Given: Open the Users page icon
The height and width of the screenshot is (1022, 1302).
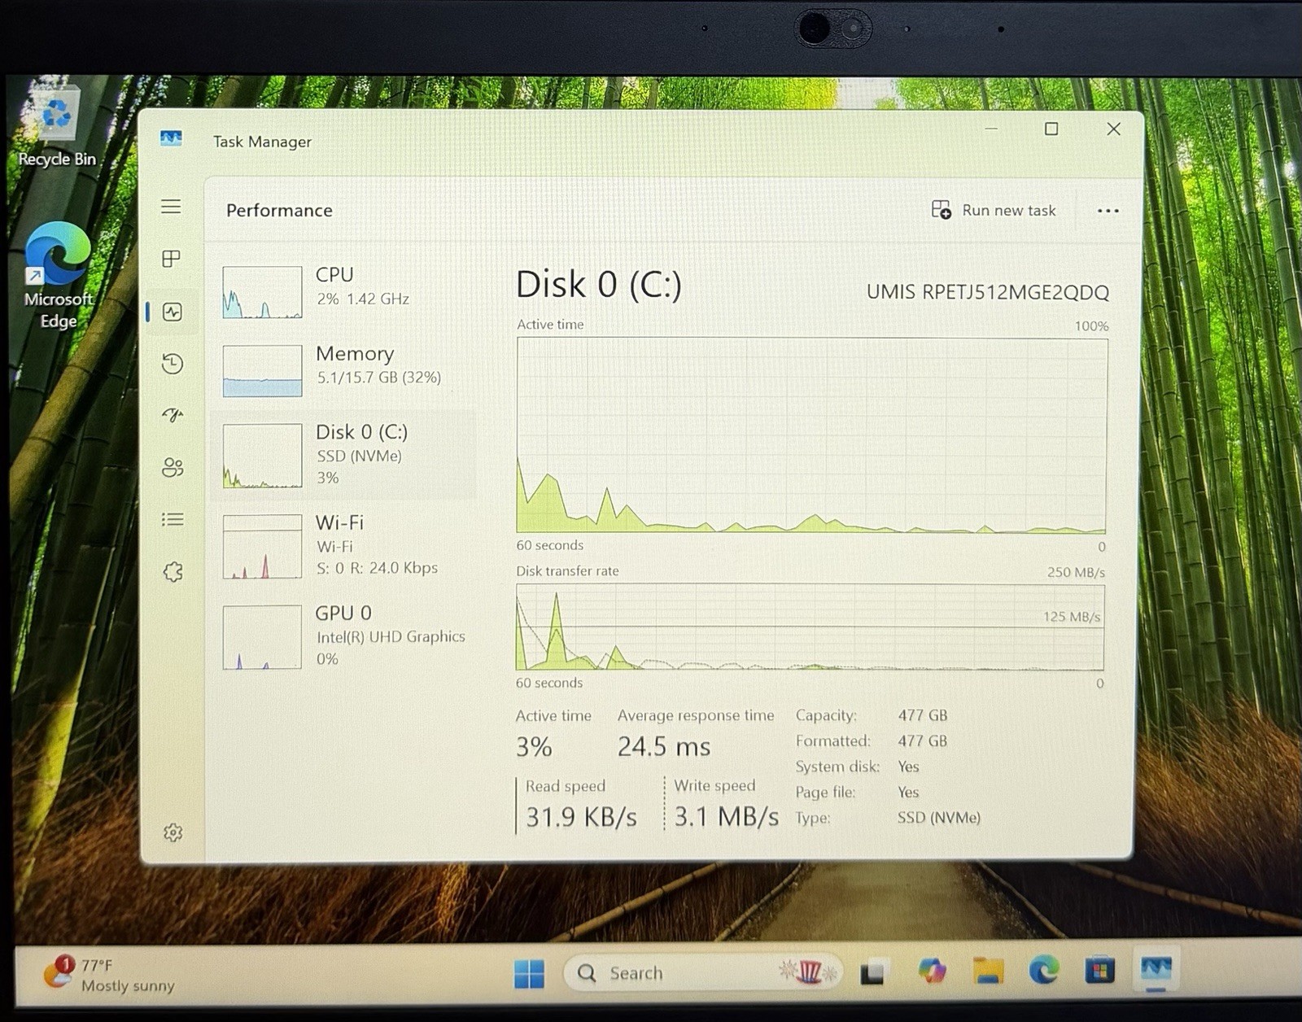Looking at the screenshot, I should click(x=173, y=467).
